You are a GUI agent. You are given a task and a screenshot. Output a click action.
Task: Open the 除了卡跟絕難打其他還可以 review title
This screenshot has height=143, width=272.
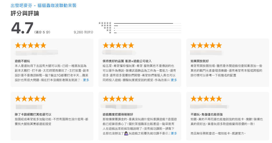click(x=33, y=114)
